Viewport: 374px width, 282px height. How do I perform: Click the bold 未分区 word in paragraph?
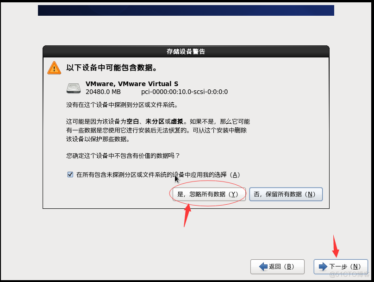pos(155,122)
